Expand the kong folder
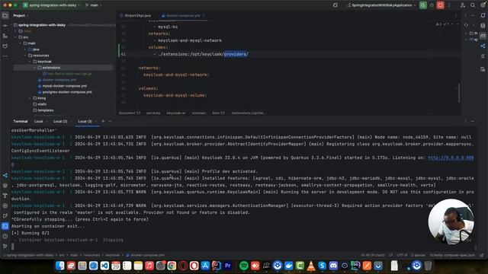Viewport: 488px width, 274px height. [30, 98]
